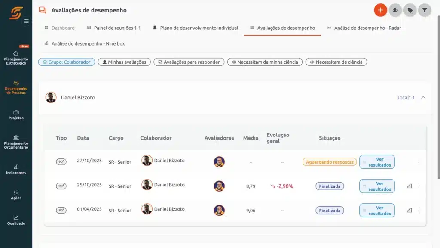Select Desempenho de Pessoas in the sidebar
Image resolution: width=440 pixels, height=248 pixels.
tap(16, 88)
